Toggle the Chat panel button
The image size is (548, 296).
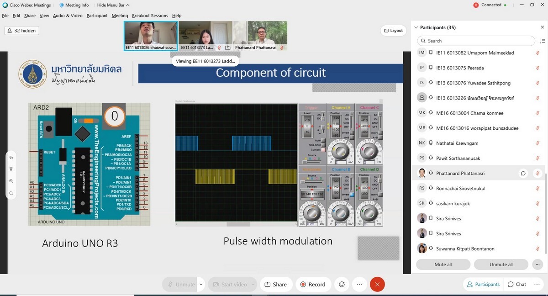click(x=516, y=284)
